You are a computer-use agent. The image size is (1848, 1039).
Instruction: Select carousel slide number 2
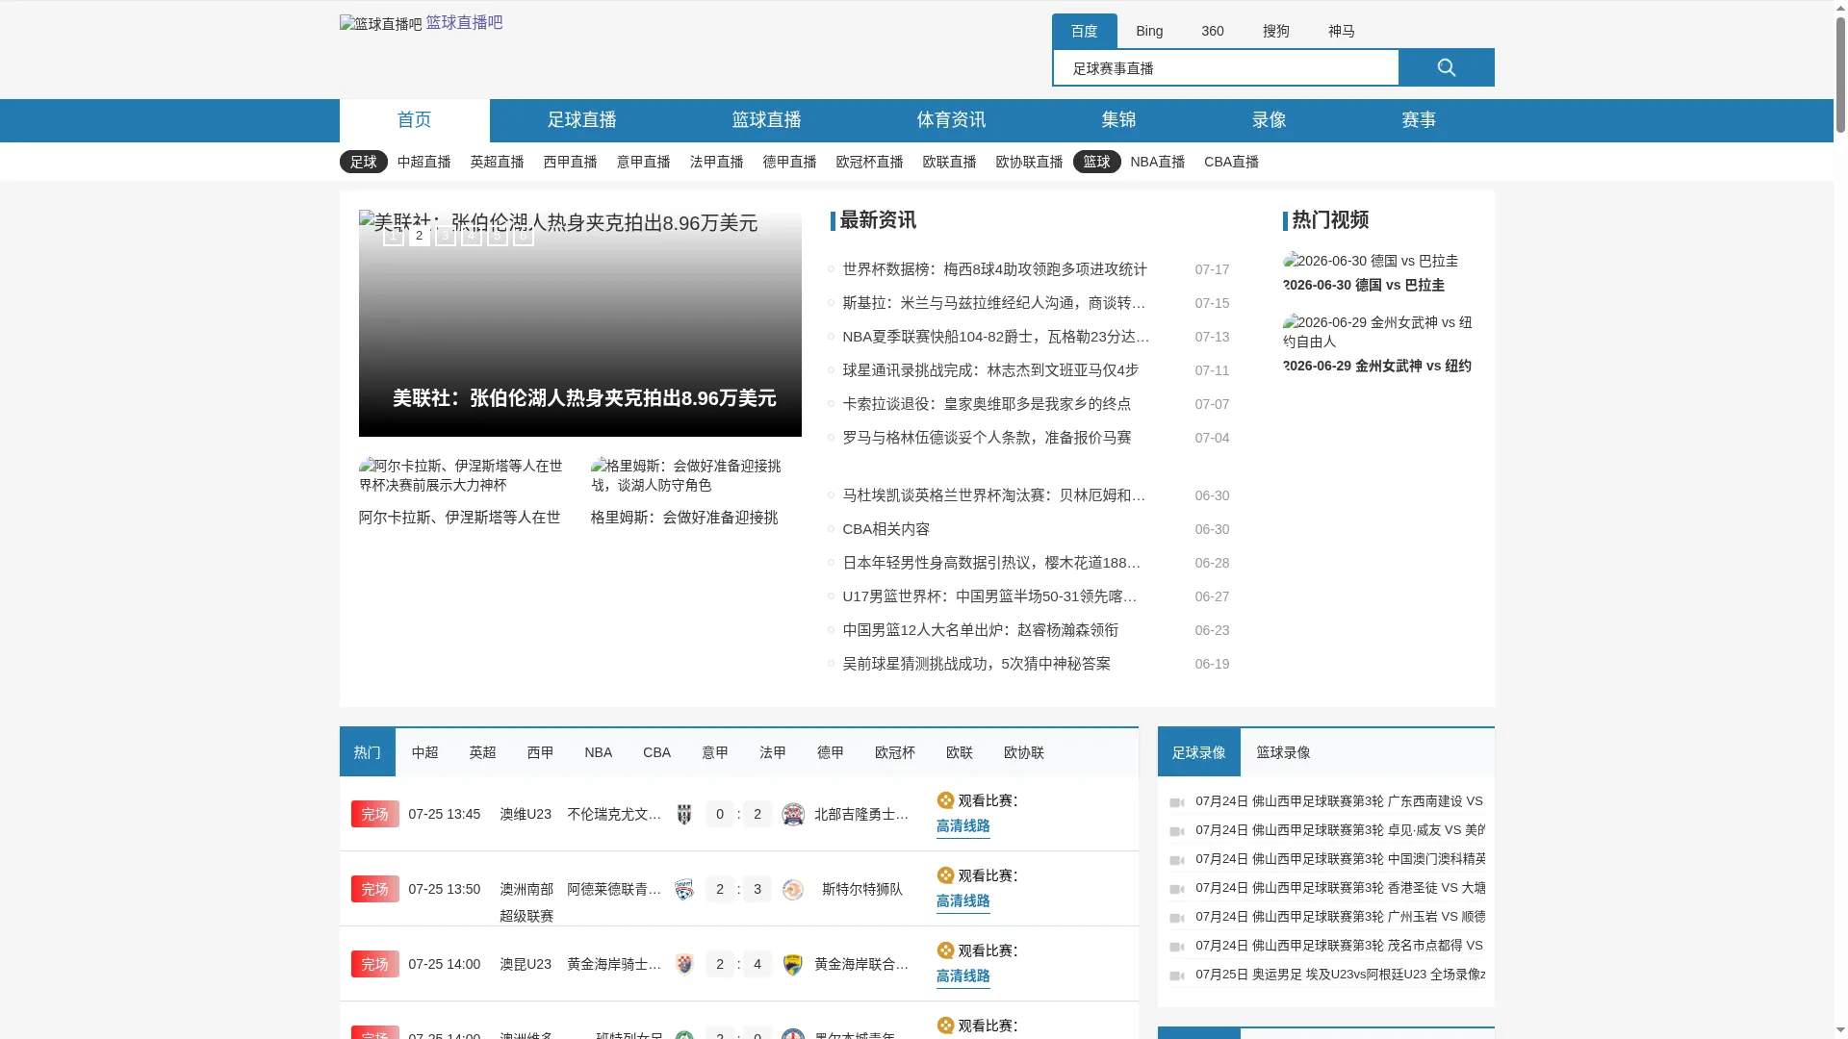[419, 236]
